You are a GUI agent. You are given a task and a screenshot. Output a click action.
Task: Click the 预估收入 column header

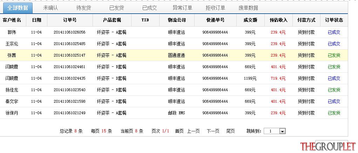point(278,20)
